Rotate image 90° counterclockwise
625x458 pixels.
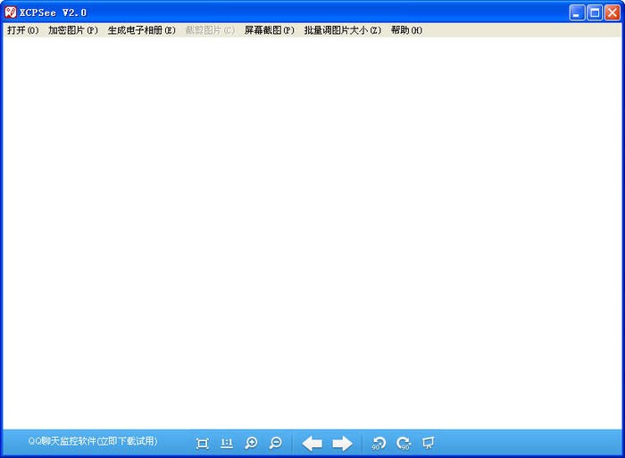(x=379, y=443)
